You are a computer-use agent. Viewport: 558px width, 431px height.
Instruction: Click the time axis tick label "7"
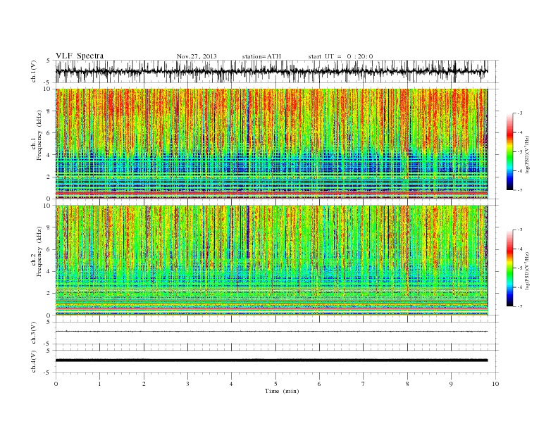[364, 384]
